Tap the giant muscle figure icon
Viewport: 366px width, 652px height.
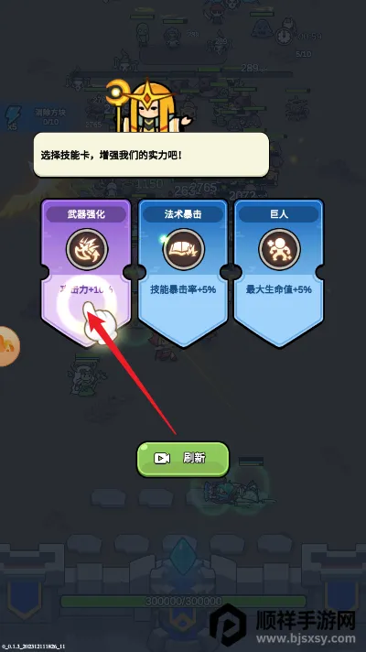pos(279,249)
